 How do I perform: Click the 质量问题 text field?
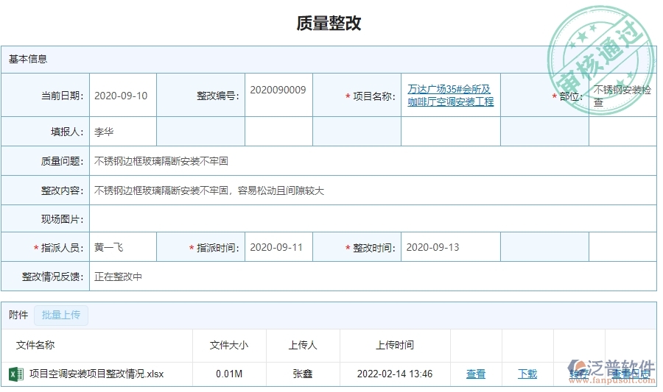(372, 161)
